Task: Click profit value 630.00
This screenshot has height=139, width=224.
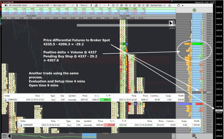Action: (181, 100)
